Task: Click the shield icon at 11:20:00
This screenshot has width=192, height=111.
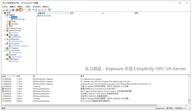Action: (x=3, y=89)
